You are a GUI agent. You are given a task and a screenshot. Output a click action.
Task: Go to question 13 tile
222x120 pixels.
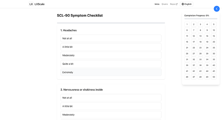pos(200,36)
